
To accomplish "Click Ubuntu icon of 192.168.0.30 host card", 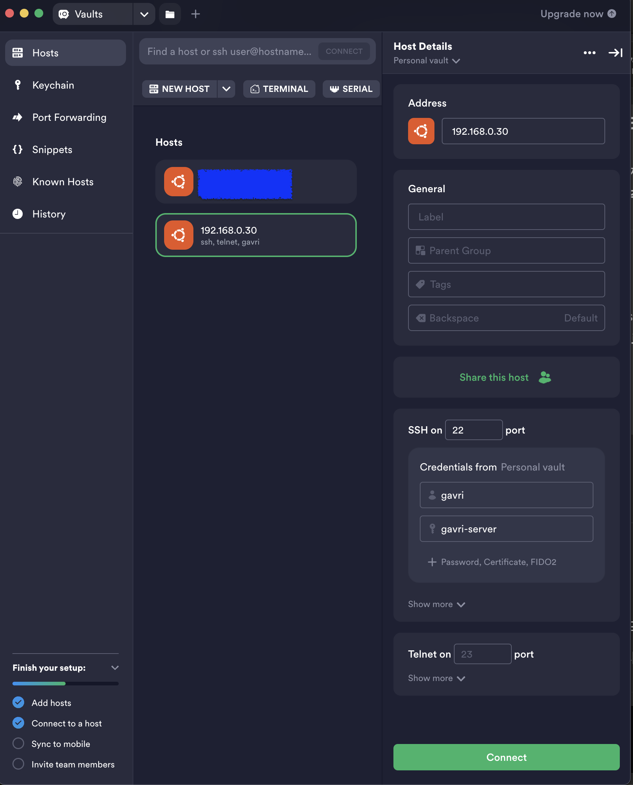I will pos(179,235).
